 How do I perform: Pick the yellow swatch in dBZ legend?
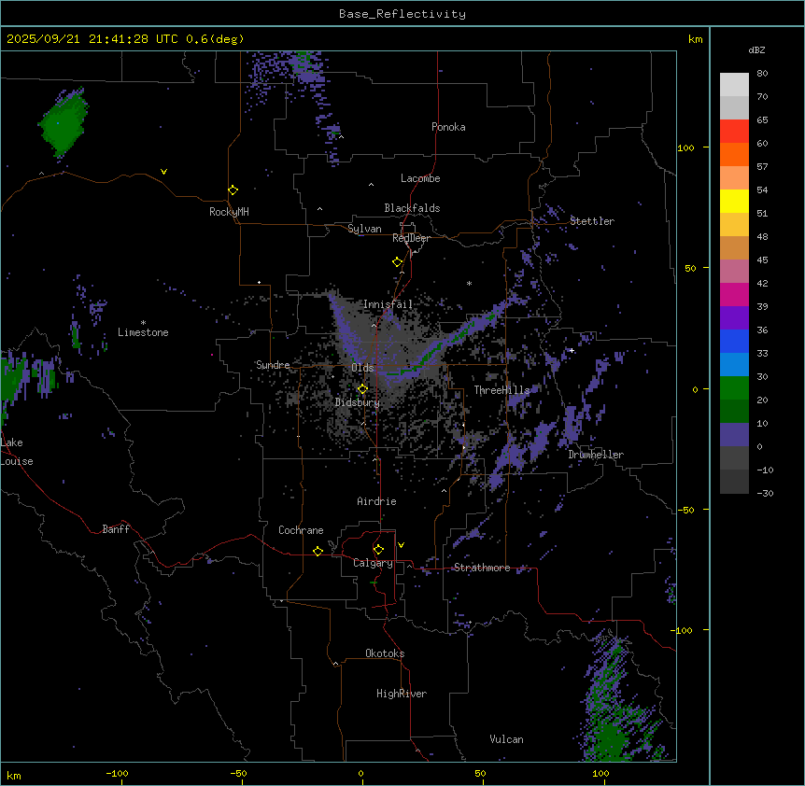tap(734, 201)
